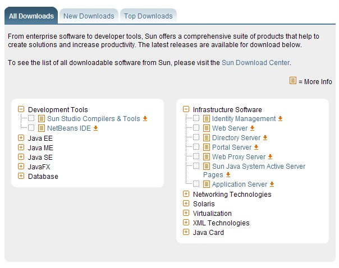The height and width of the screenshot is (268, 339).
Task: Open More Info icon for NetBeans IDE
Action: (x=42, y=128)
